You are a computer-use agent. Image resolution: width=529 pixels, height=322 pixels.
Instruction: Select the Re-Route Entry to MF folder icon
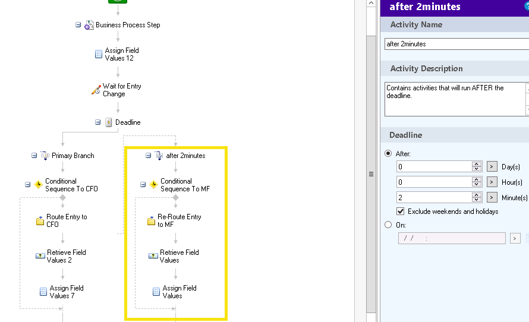coord(151,220)
